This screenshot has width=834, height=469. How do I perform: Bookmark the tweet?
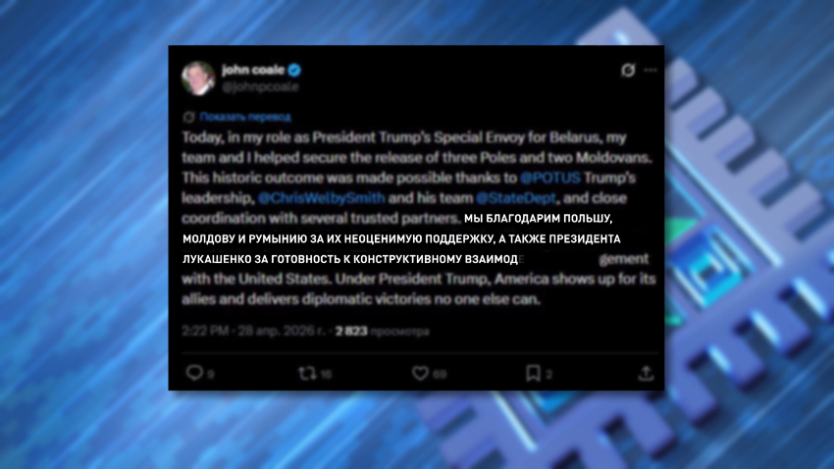533,373
